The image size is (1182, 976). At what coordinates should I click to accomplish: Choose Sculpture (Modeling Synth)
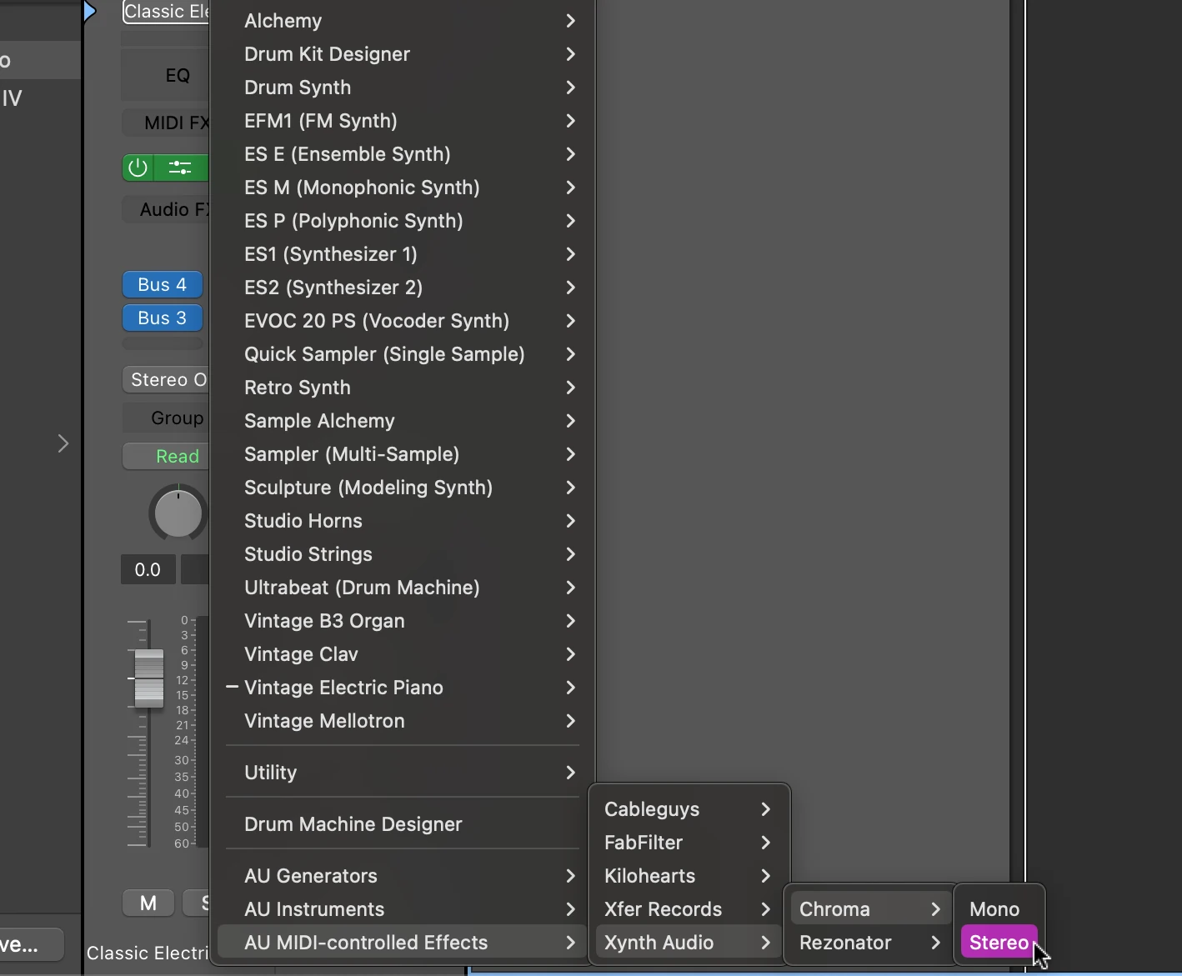(403, 488)
